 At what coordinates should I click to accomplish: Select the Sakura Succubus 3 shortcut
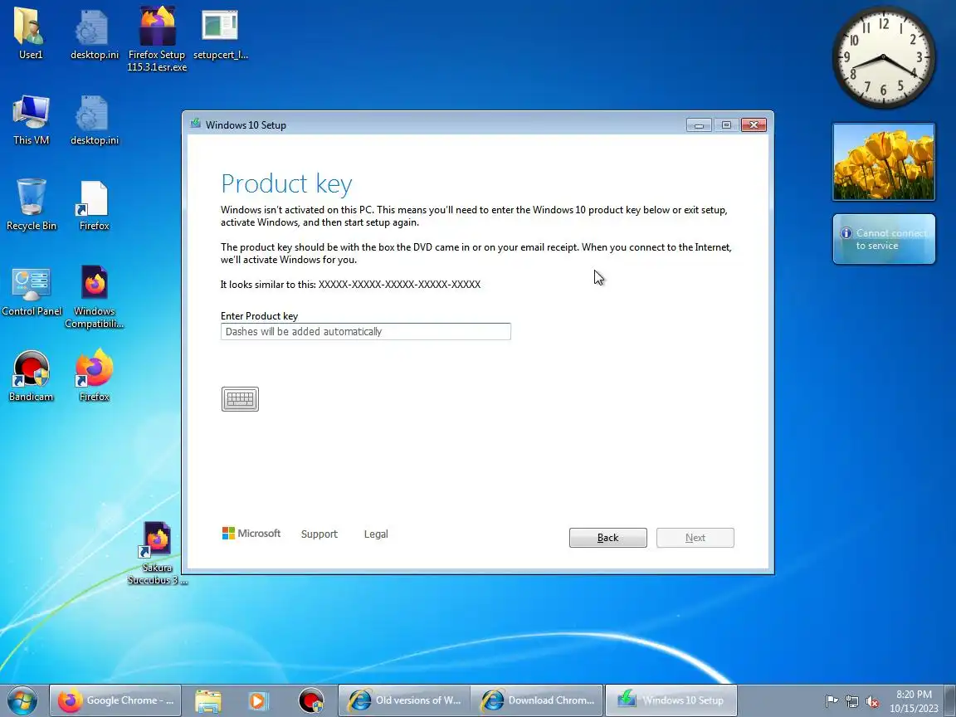158,553
